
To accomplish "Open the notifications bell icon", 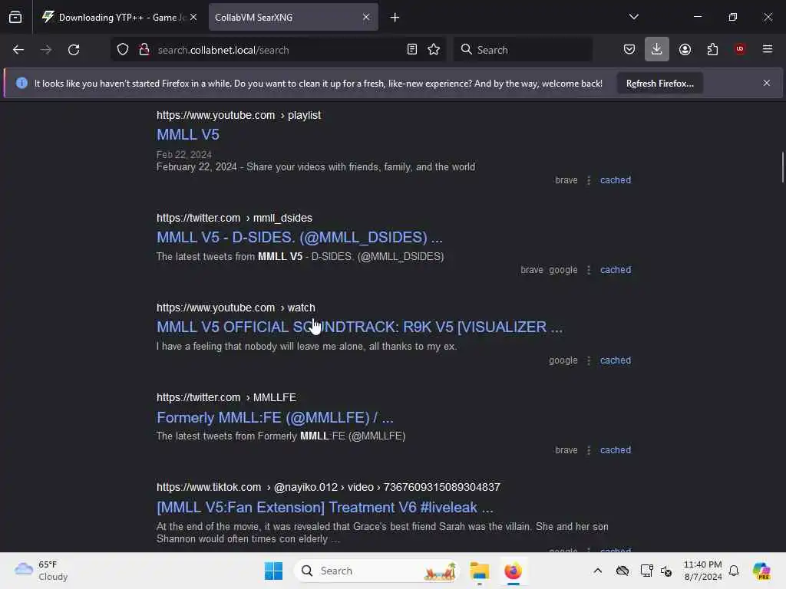I will point(734,571).
